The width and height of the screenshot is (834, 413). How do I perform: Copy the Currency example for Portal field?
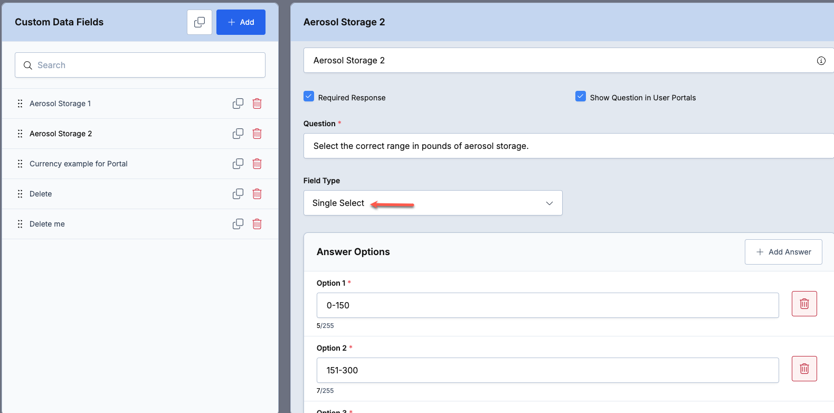pyautogui.click(x=238, y=164)
